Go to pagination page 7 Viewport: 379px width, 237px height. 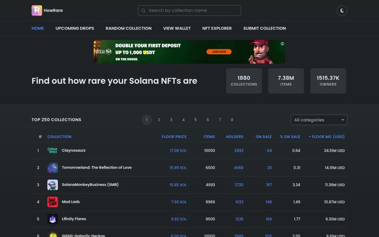(x=220, y=120)
